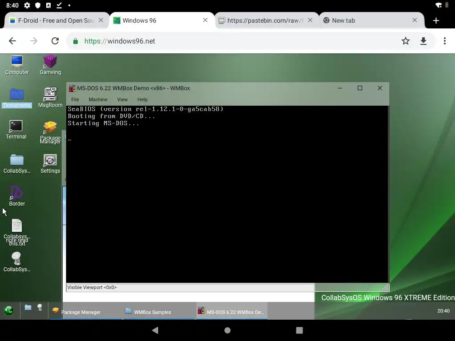Tap the Android home navigation button
The image size is (455, 341).
tap(227, 330)
